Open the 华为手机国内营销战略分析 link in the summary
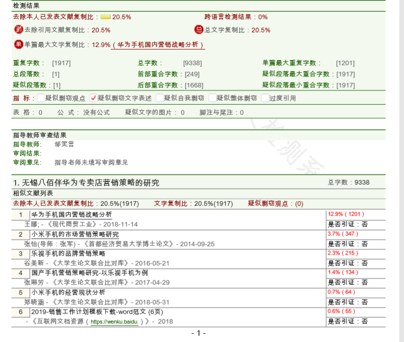Image resolution: width=404 pixels, height=342 pixels. pyautogui.click(x=158, y=45)
